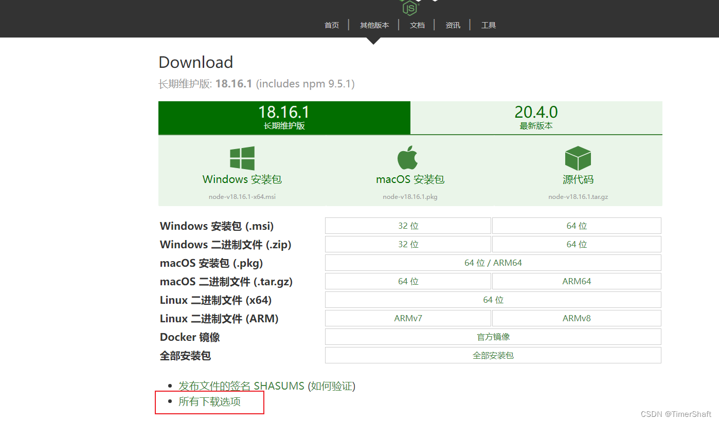
Task: Click the Windows logo icon
Action: (242, 158)
